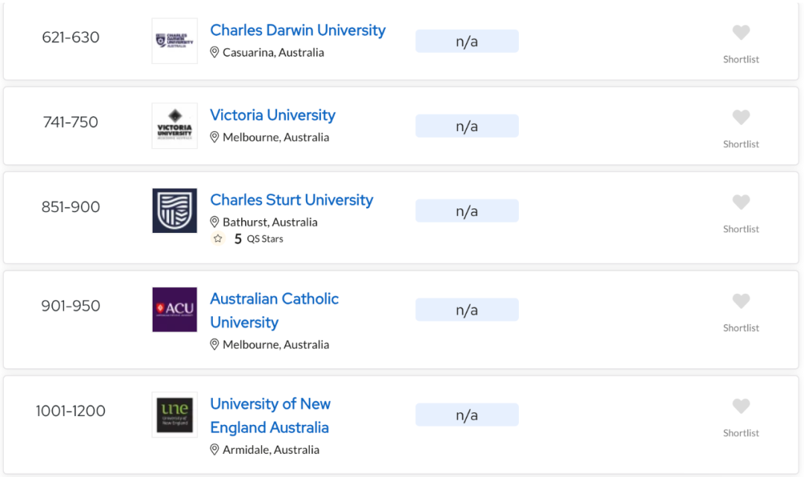Open Charles Darwin University link
The height and width of the screenshot is (477, 804).
(298, 31)
